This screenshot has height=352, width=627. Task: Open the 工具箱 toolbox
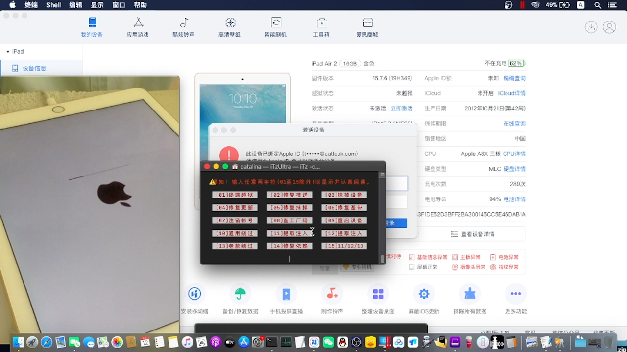pyautogui.click(x=321, y=28)
